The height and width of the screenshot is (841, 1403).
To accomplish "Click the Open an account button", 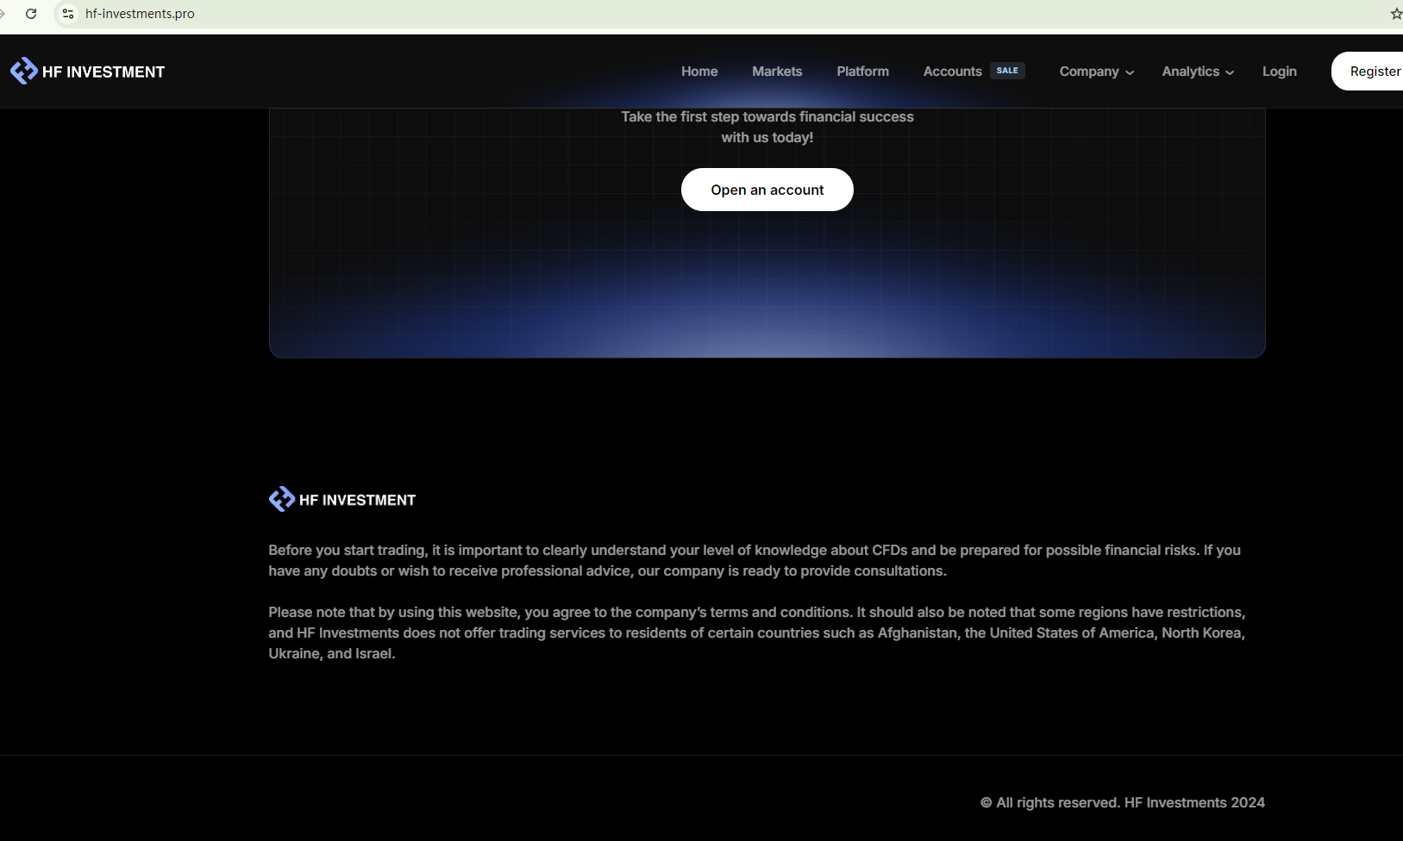I will coord(767,190).
